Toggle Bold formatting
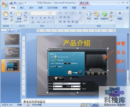130x107 pixels. click(x=32, y=18)
